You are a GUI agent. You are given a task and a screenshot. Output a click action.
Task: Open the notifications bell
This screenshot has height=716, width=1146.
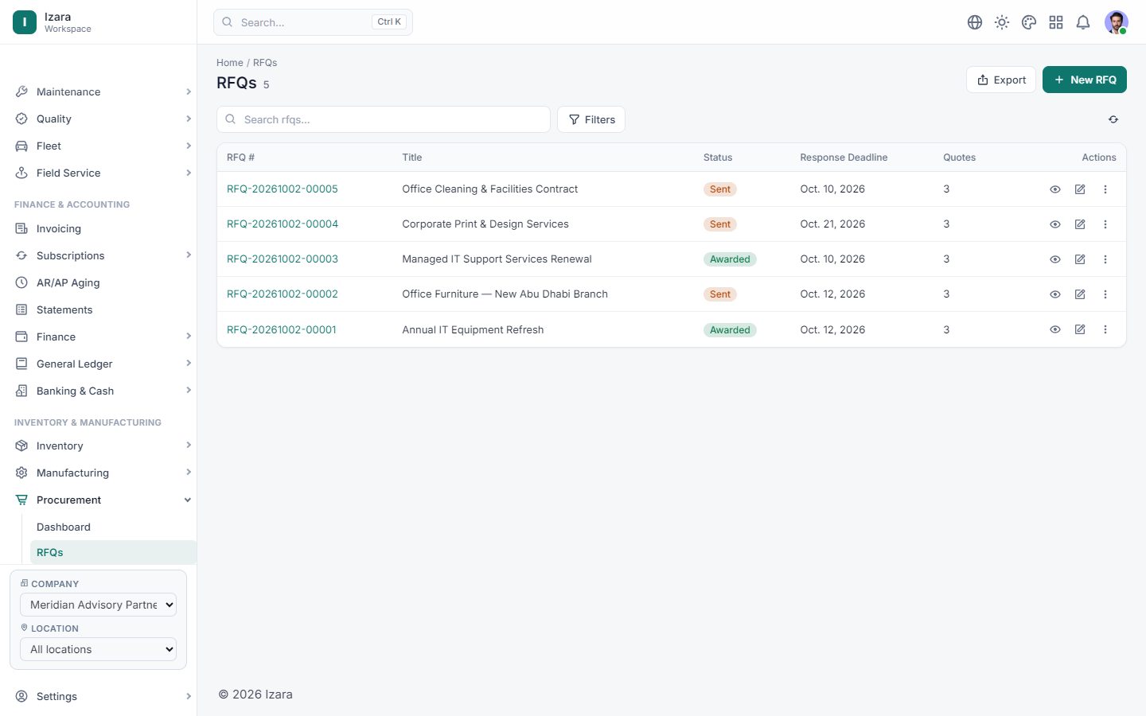point(1083,22)
